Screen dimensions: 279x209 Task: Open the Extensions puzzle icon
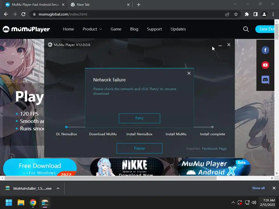pyautogui.click(x=247, y=14)
